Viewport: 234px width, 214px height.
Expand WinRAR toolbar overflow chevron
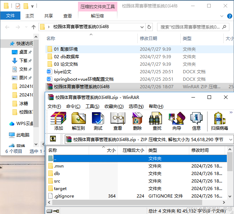[231, 113]
